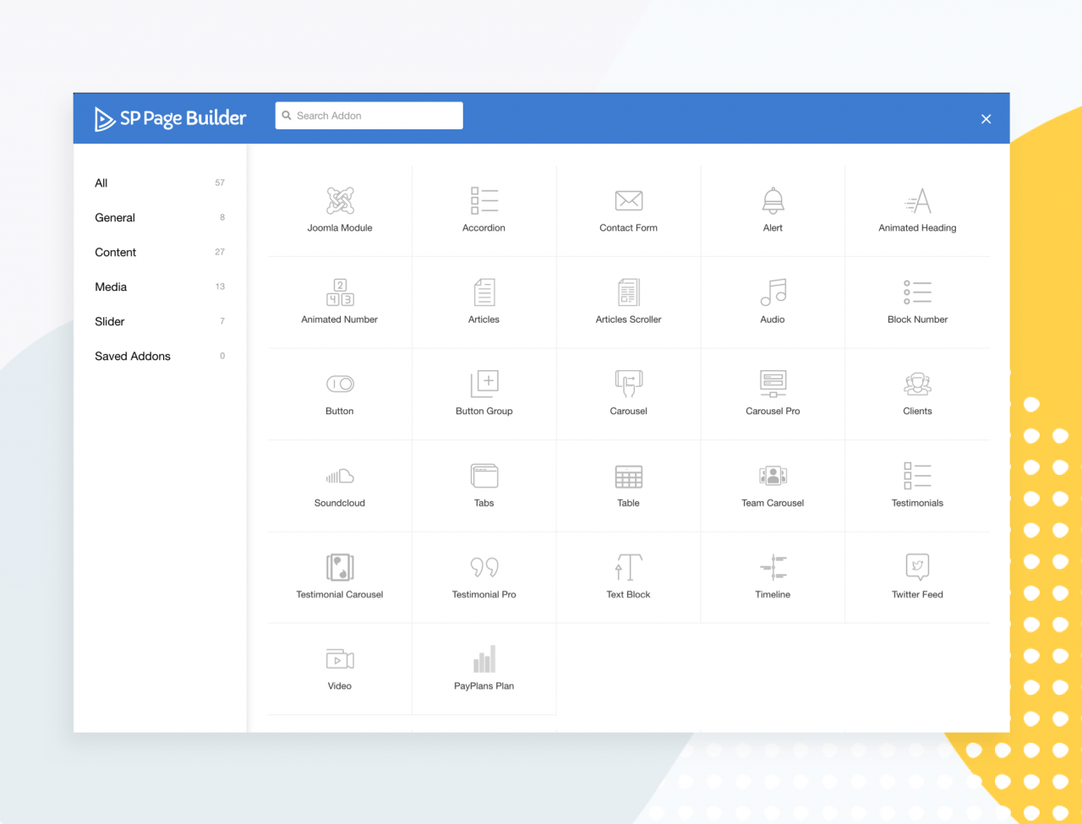Pick the Block Number addon icon
This screenshot has height=824, width=1082.
tap(917, 292)
